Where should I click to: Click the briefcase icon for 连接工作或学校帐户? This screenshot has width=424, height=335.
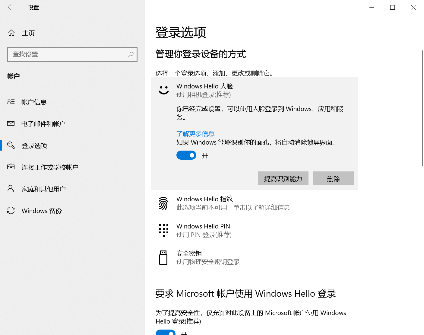point(11,167)
